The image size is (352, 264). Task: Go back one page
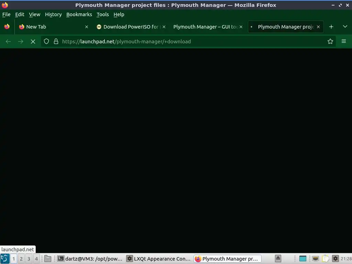(x=8, y=42)
